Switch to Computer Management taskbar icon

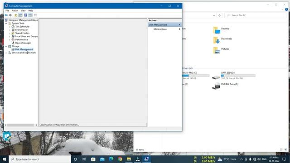[x=146, y=159]
